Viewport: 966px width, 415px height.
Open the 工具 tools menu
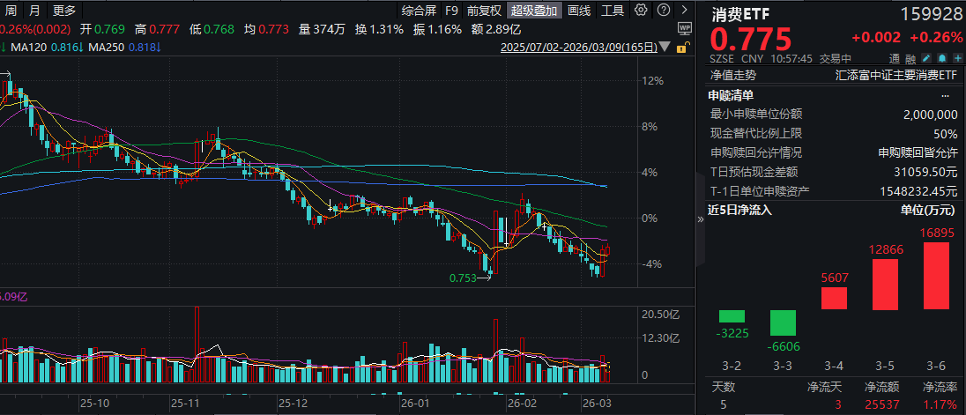pyautogui.click(x=613, y=11)
